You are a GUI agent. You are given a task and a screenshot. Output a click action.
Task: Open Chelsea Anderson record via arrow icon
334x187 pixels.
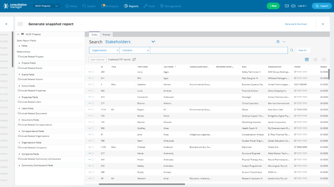tap(90, 147)
